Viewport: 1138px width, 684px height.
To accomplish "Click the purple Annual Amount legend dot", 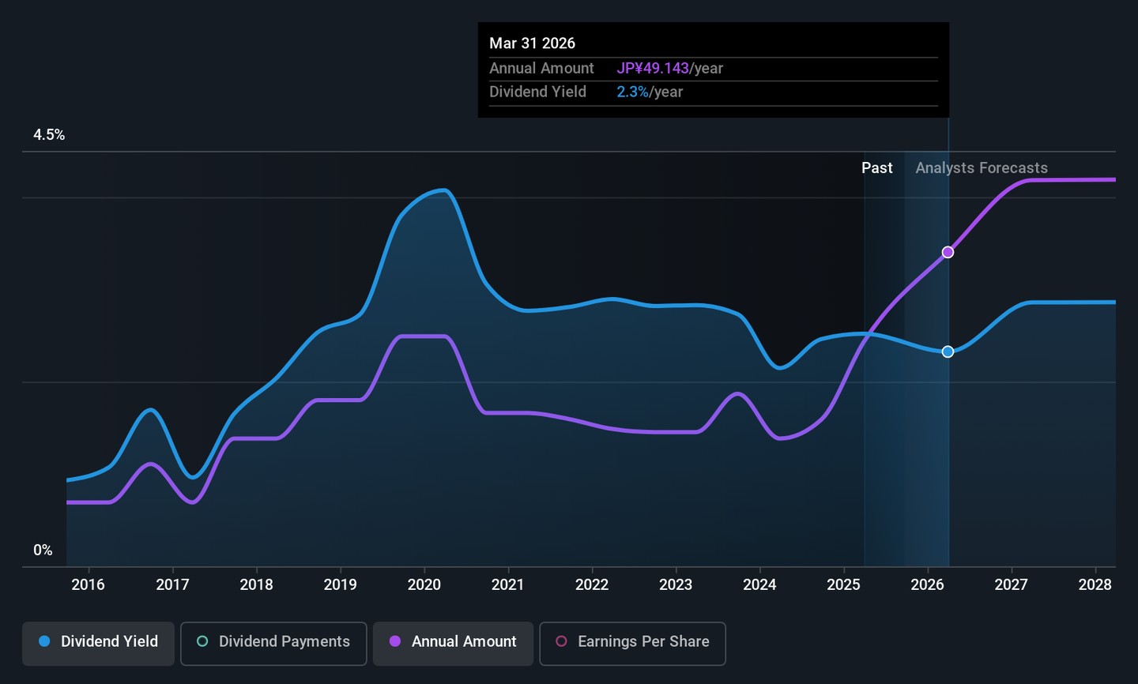I will point(395,642).
